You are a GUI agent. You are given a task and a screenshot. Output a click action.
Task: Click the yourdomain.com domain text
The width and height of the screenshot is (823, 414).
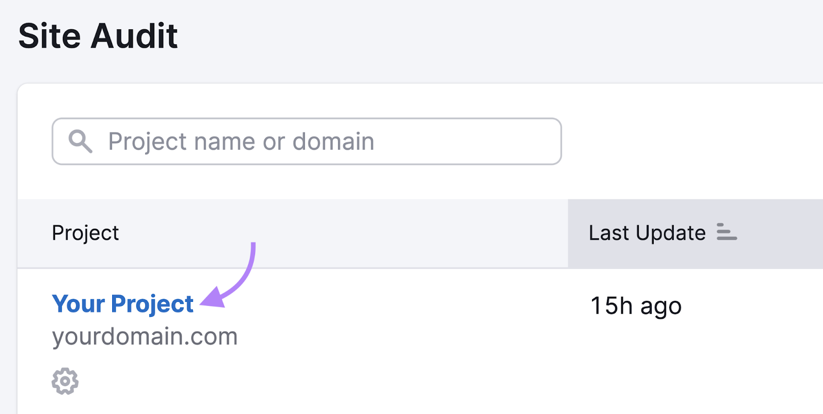(145, 337)
